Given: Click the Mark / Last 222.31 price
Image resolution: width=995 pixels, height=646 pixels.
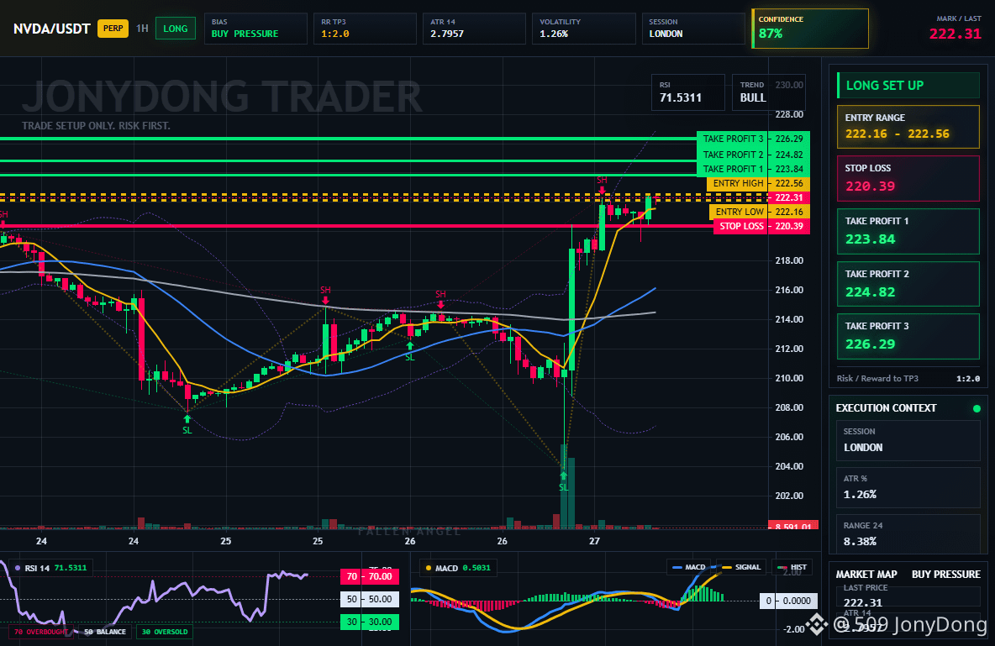Looking at the screenshot, I should click(x=955, y=34).
